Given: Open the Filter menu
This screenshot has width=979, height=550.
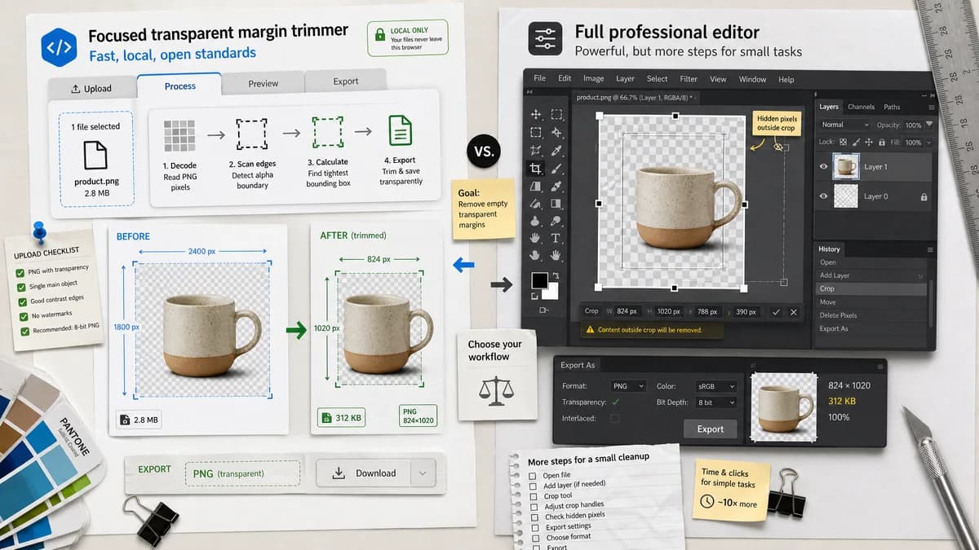Looking at the screenshot, I should click(x=689, y=79).
